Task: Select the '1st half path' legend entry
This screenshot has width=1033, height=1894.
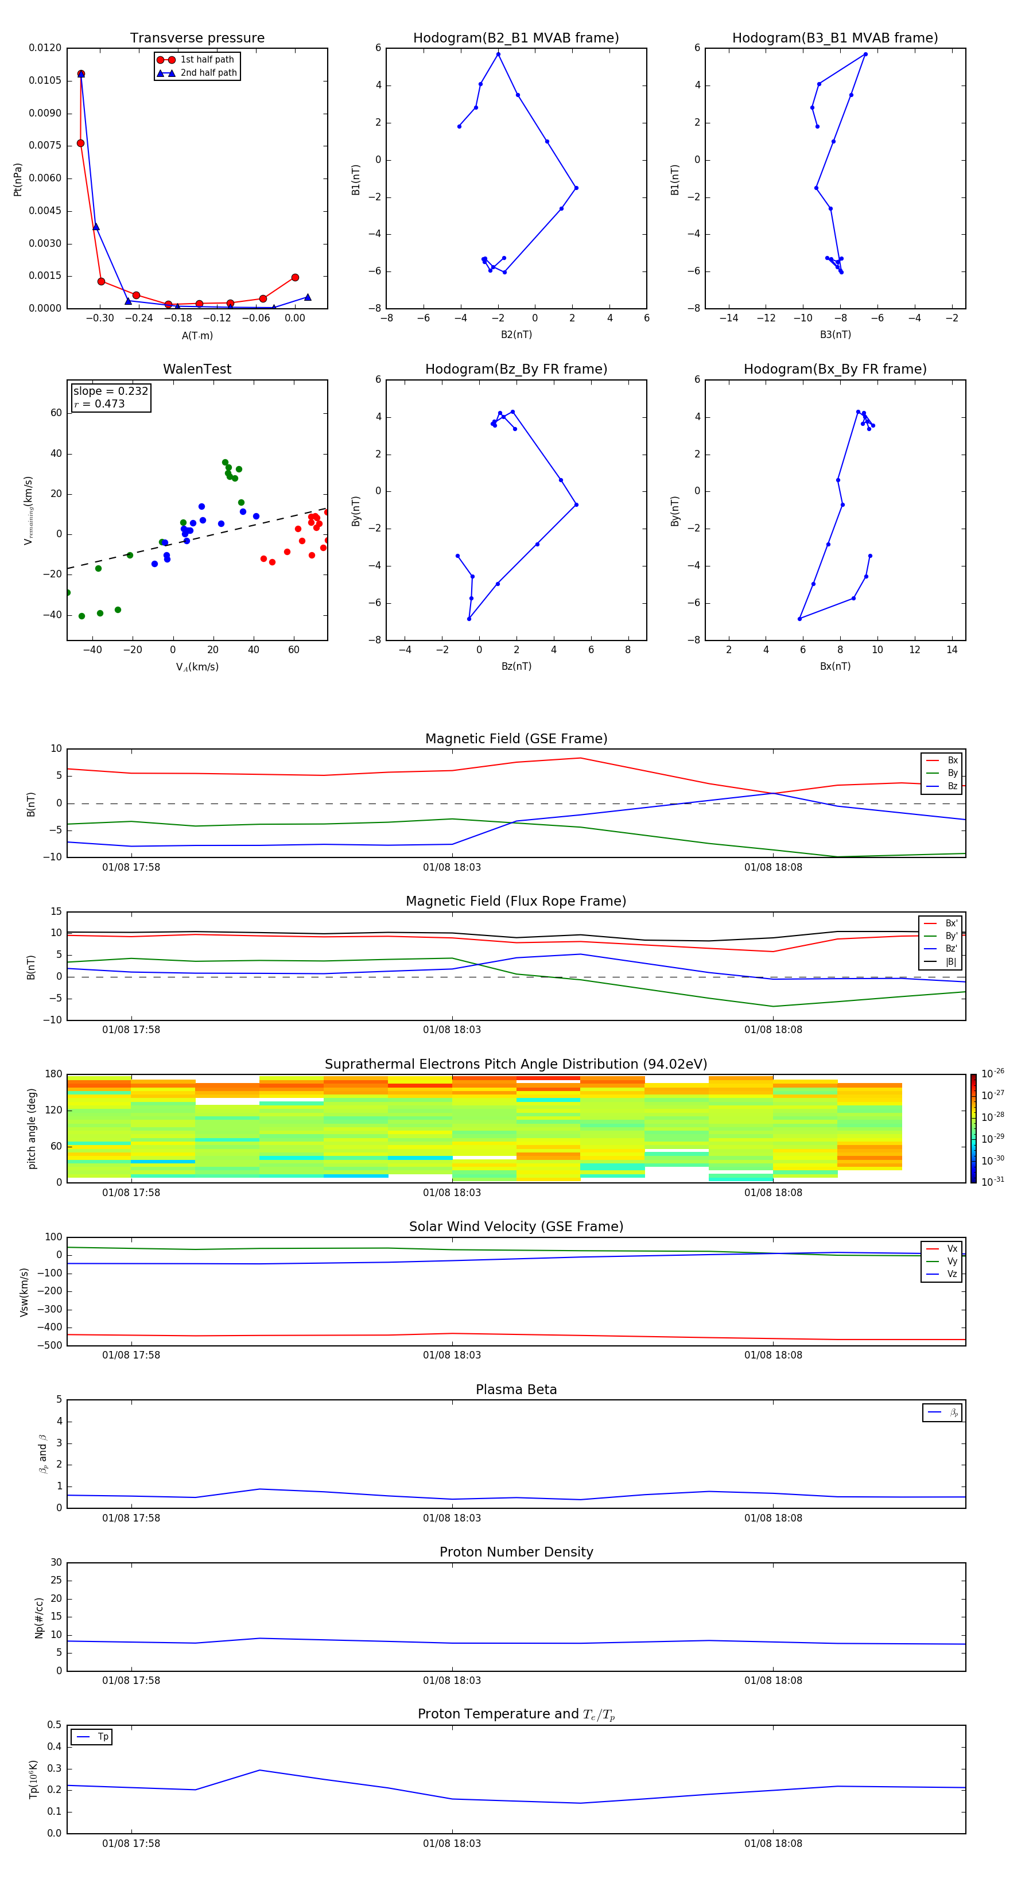Action: pos(196,60)
